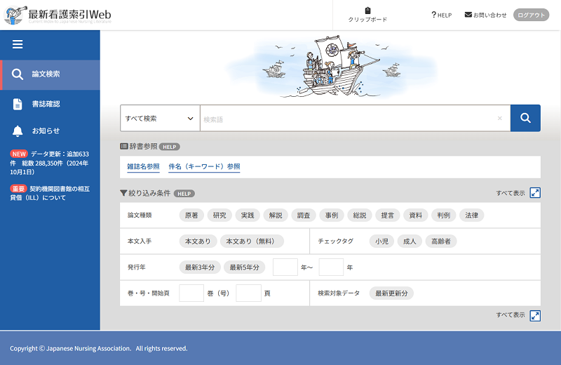Image resolution: width=561 pixels, height=365 pixels.
Task: Toggle the 原著 article type filter
Action: pyautogui.click(x=191, y=215)
